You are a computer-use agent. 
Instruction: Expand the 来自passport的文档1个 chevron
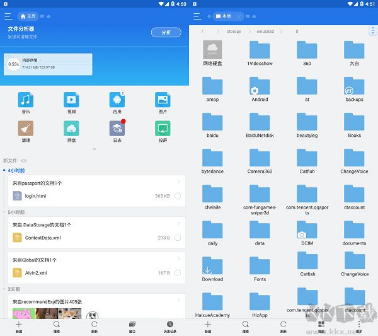point(179,182)
